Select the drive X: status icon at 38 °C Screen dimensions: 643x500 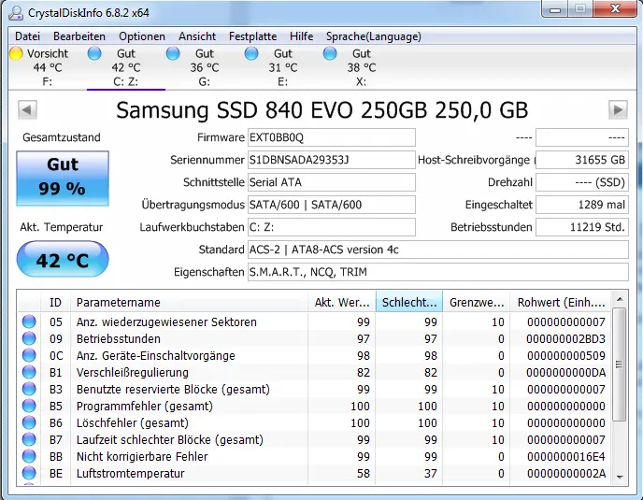[x=330, y=54]
